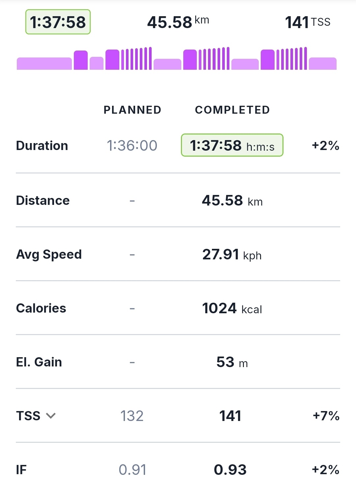Tap the 141 TSS summary at top

(307, 22)
